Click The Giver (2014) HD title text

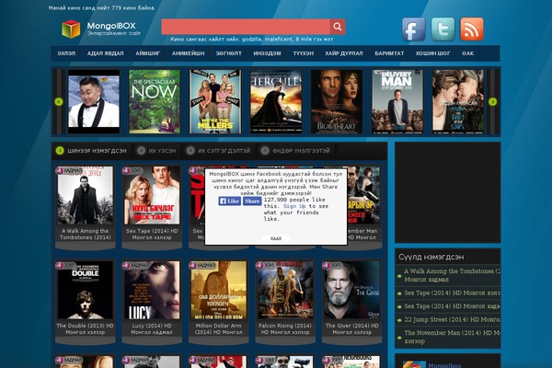(352, 329)
